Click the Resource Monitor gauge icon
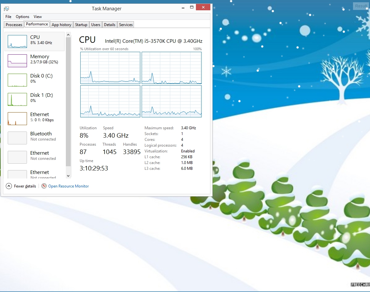The height and width of the screenshot is (292, 370). [44, 186]
